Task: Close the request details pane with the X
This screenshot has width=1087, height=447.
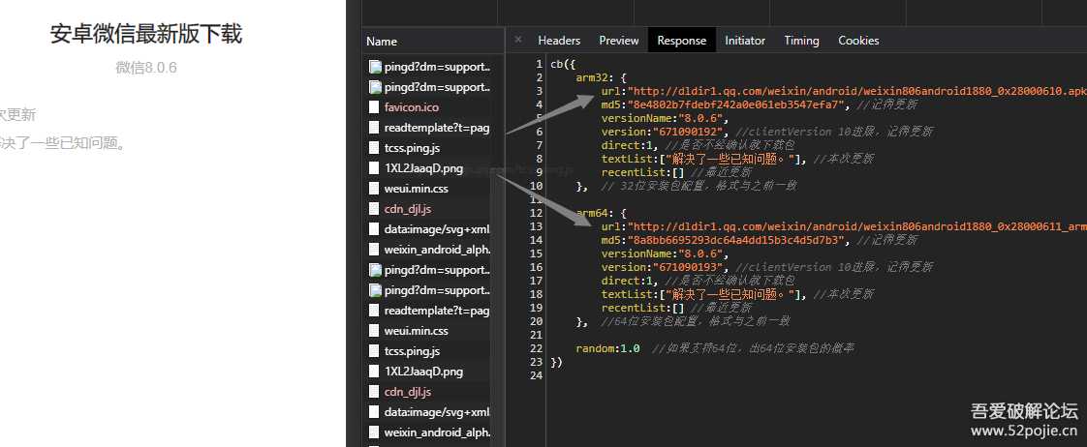Action: point(518,40)
